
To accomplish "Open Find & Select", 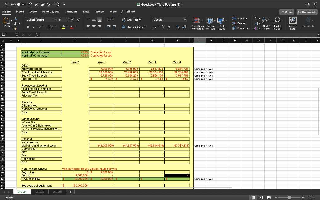I will 278,24.
